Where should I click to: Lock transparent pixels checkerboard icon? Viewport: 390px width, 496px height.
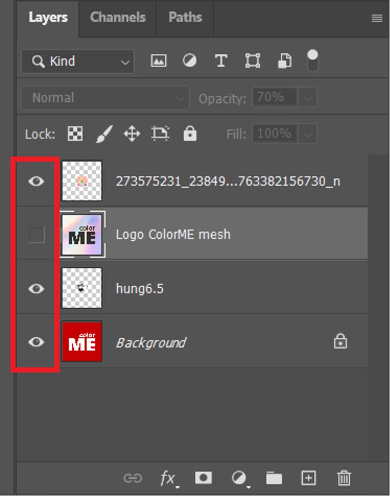pos(76,133)
